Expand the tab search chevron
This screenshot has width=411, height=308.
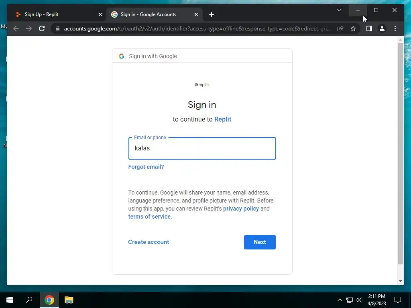[x=339, y=10]
